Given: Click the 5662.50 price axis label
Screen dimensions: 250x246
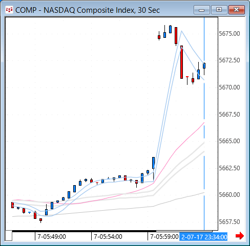Looking at the screenshot, I should (x=230, y=168).
